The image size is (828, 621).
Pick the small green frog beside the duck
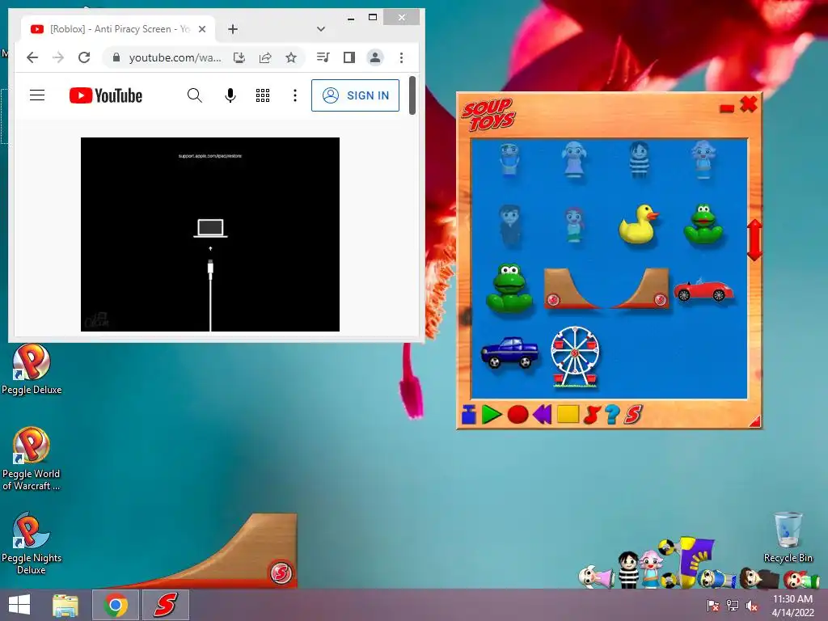703,225
